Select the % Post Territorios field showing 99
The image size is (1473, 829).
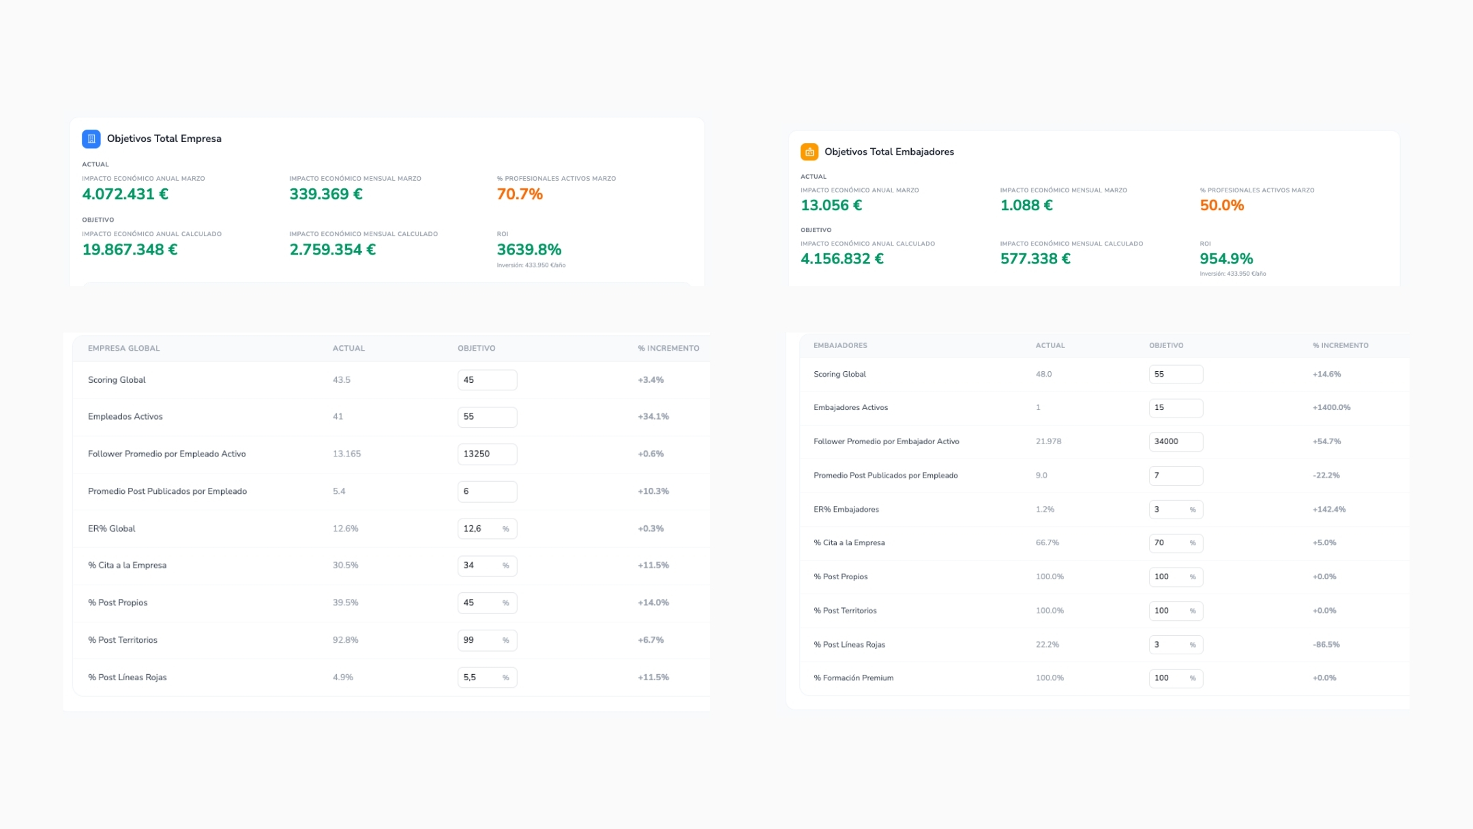[480, 640]
